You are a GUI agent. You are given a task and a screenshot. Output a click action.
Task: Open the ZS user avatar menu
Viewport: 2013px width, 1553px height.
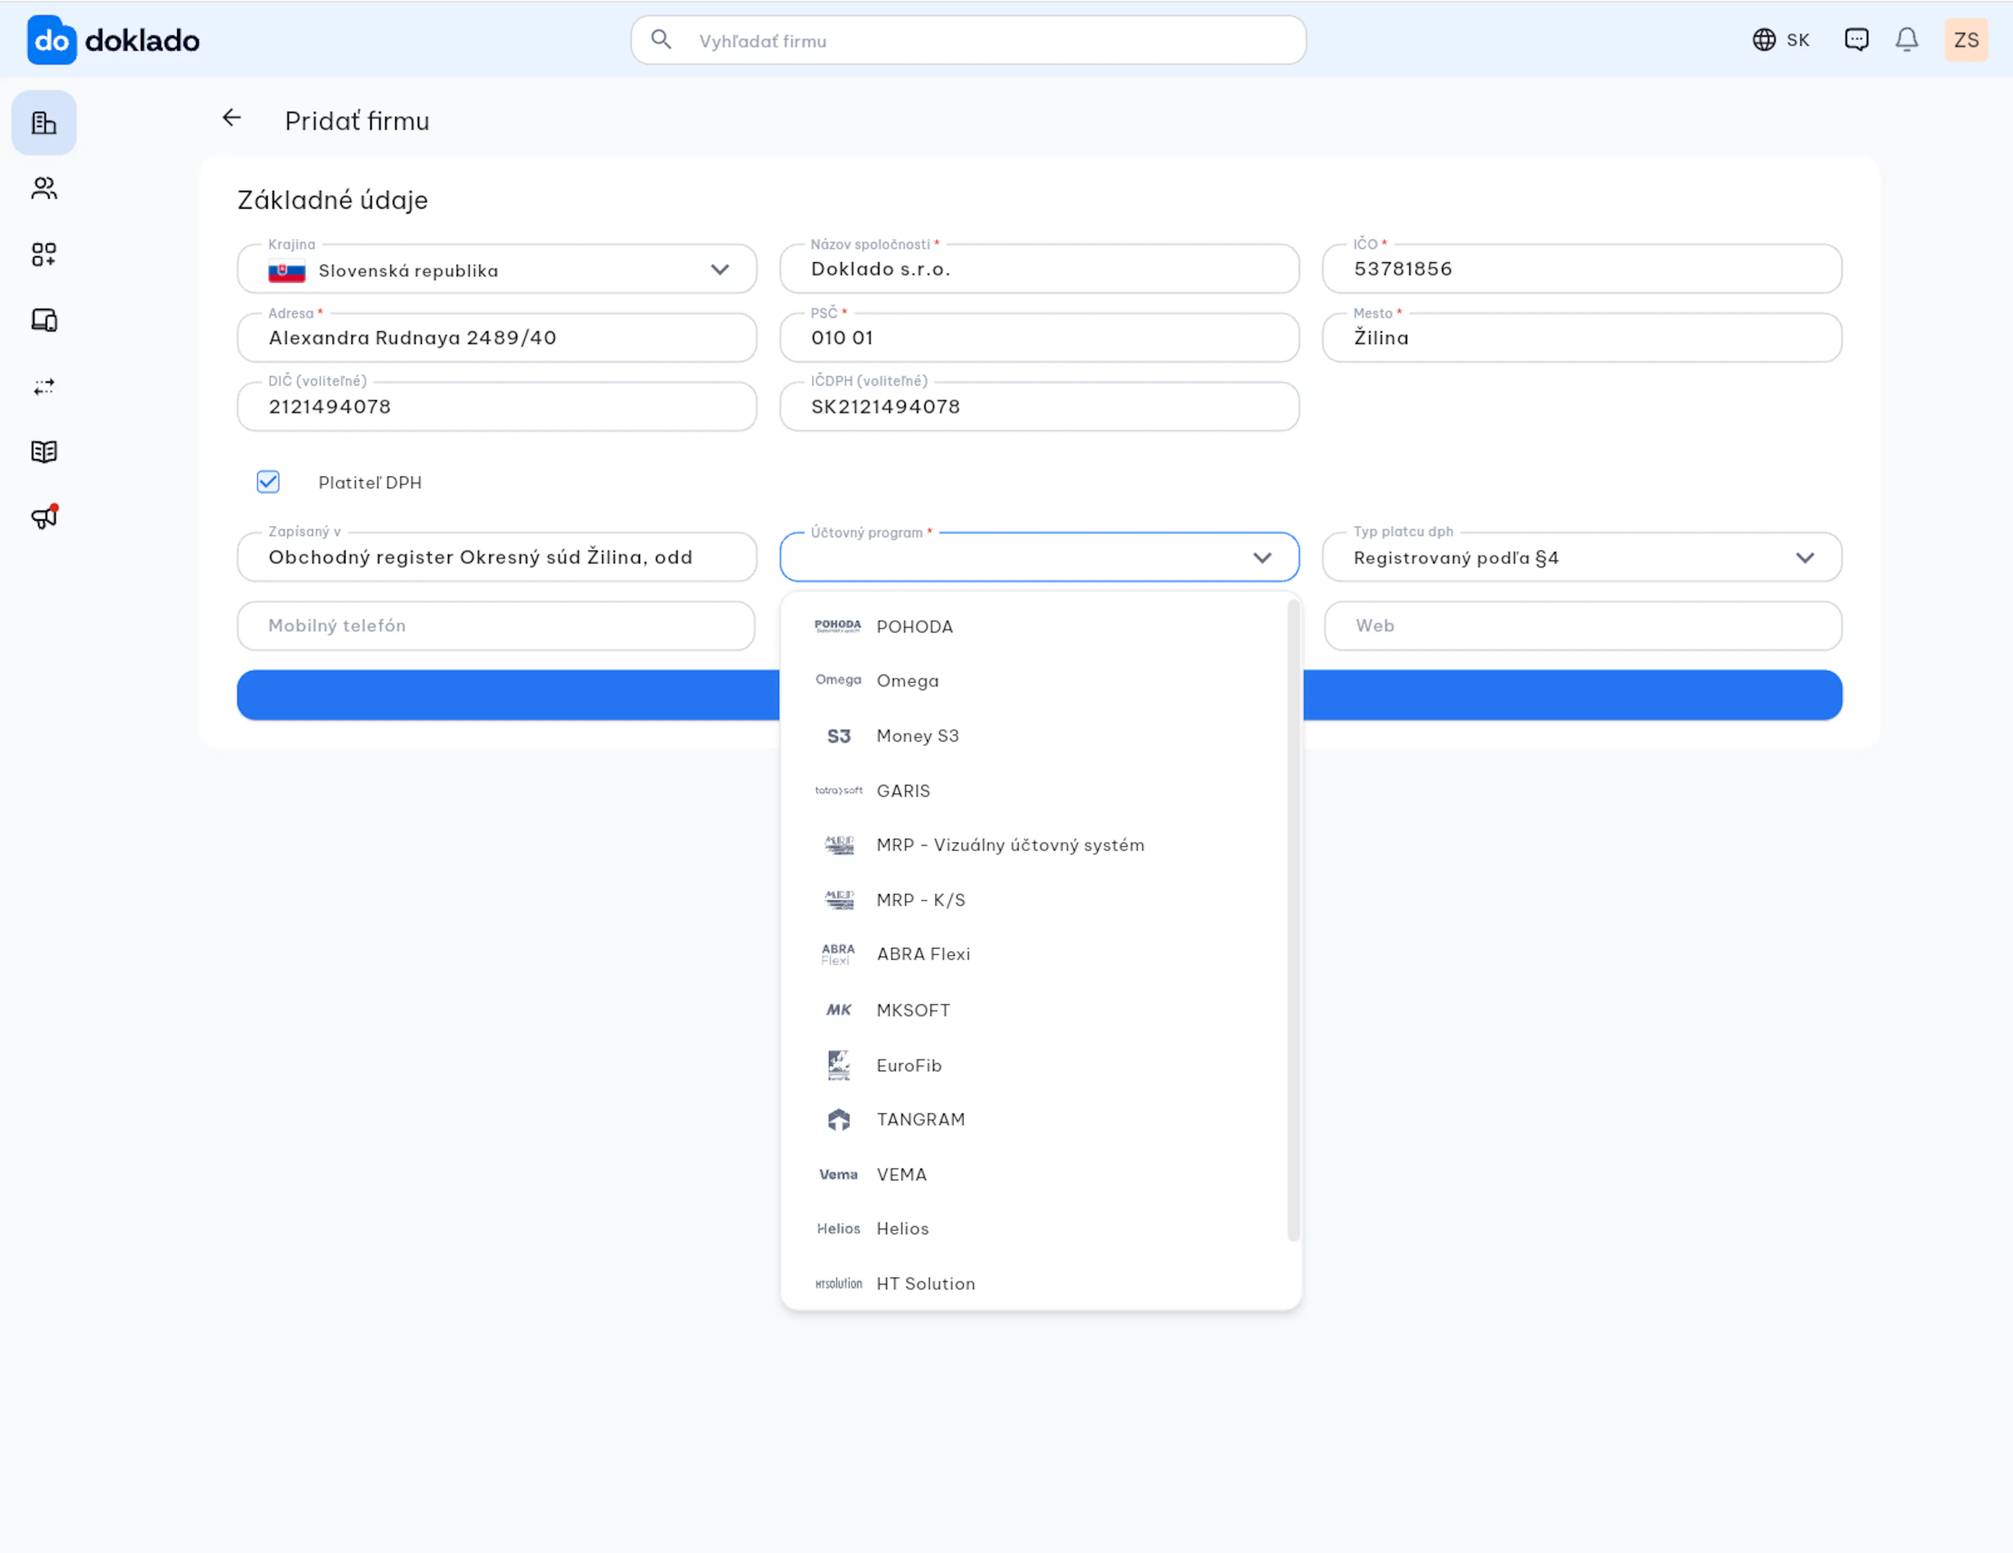1966,40
